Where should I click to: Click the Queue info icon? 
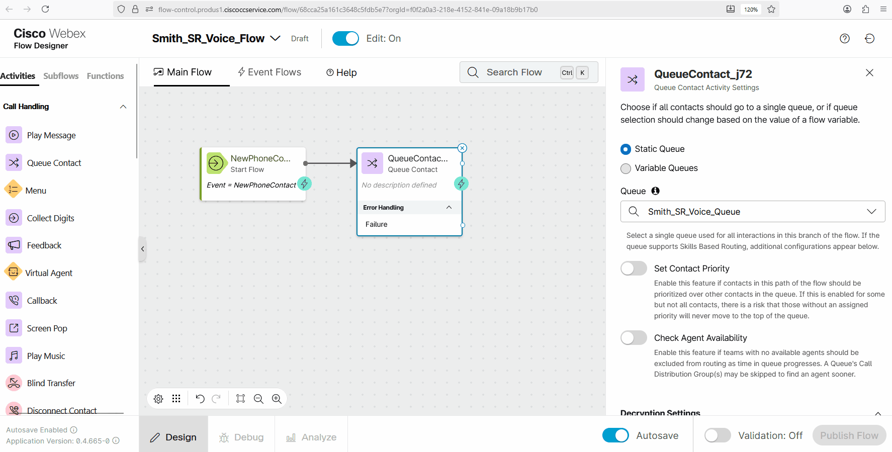(x=655, y=191)
